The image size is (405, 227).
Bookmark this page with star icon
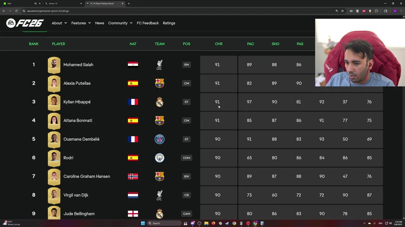(342, 11)
